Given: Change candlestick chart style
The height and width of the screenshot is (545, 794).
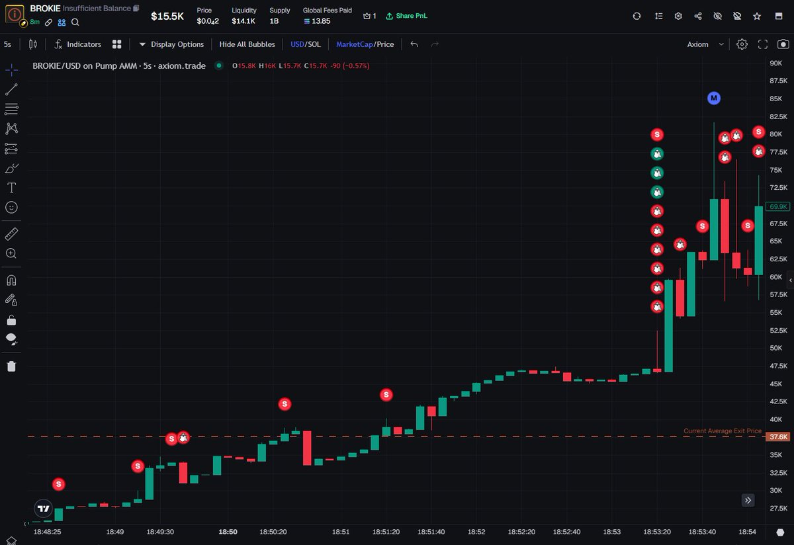Looking at the screenshot, I should tap(33, 44).
